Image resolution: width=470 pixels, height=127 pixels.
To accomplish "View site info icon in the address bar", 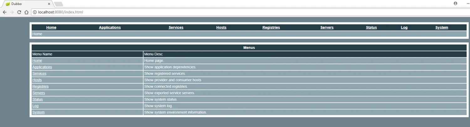I will (x=34, y=12).
